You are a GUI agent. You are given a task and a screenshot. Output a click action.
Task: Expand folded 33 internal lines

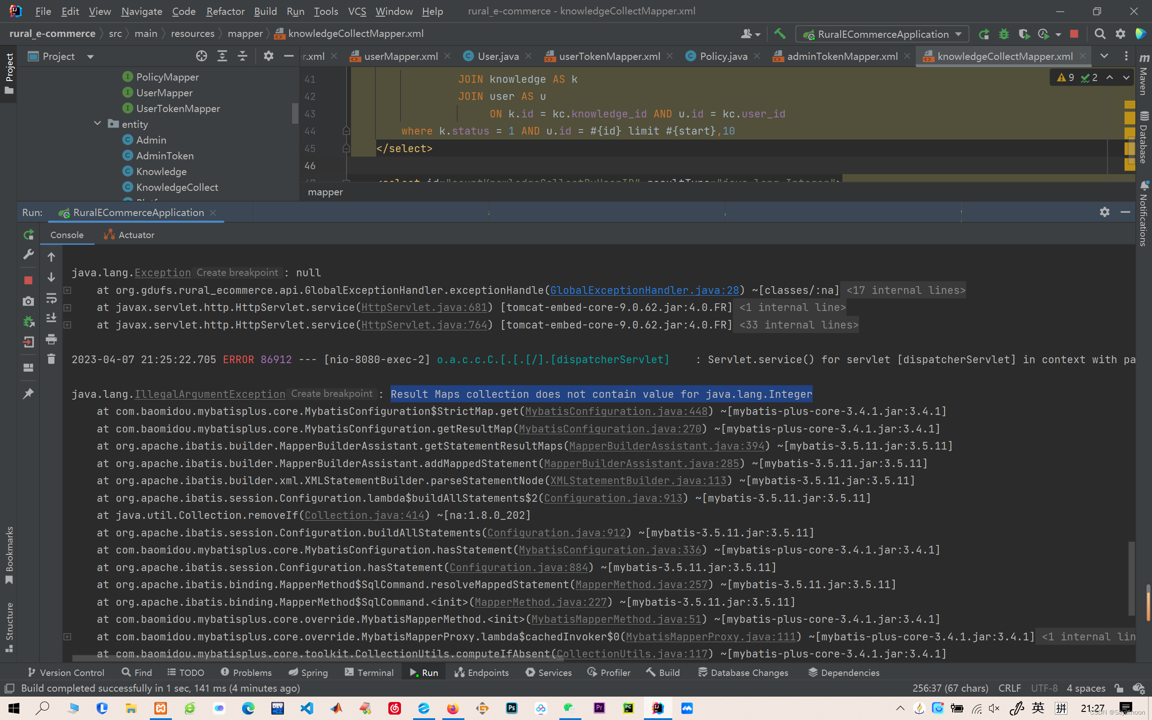pos(798,325)
